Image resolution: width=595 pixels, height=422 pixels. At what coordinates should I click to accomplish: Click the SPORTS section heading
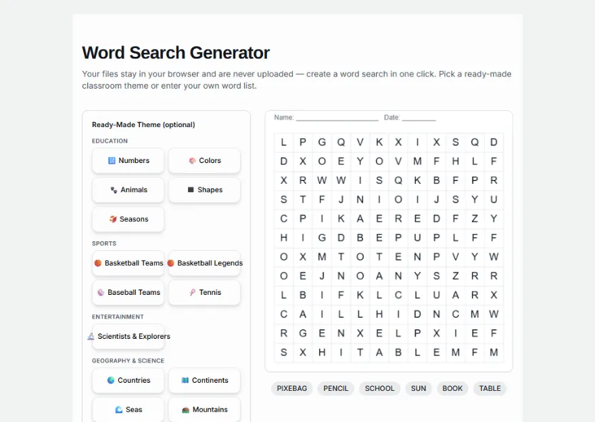tap(104, 243)
